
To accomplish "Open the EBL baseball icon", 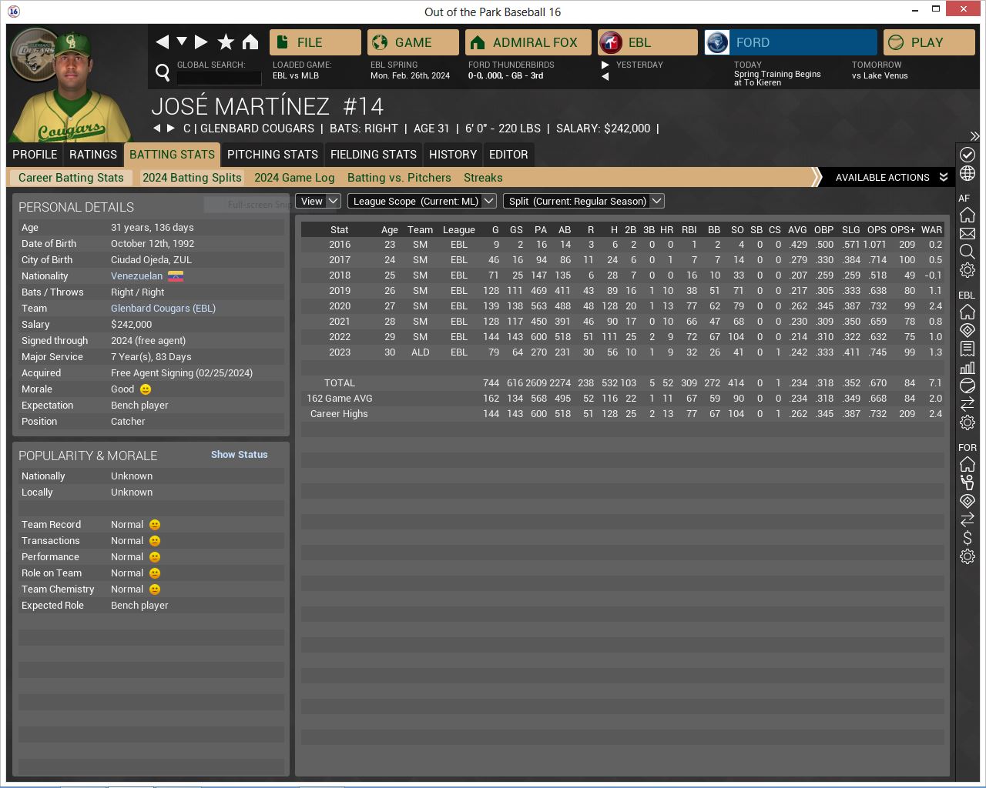I will point(968,386).
